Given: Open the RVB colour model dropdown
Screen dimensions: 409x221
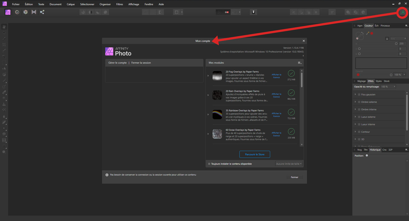Looking at the screenshot, I should 398,38.
